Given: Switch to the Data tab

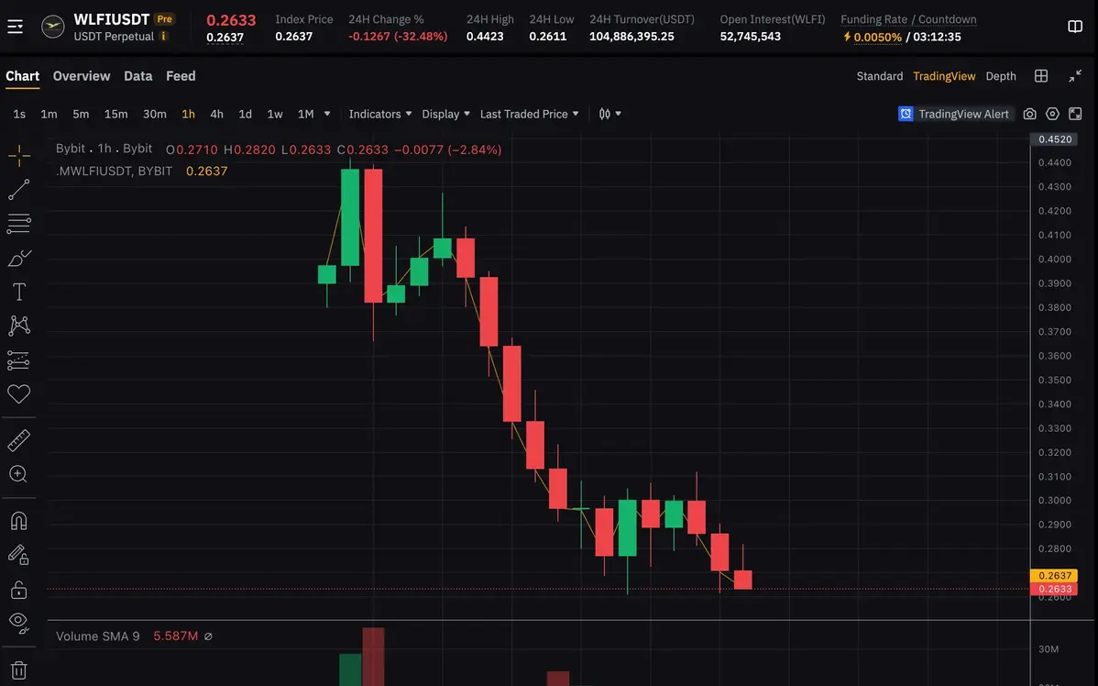Looking at the screenshot, I should (x=138, y=76).
